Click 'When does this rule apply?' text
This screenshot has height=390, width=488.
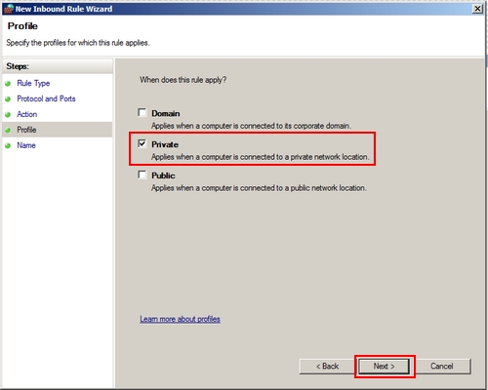(183, 80)
